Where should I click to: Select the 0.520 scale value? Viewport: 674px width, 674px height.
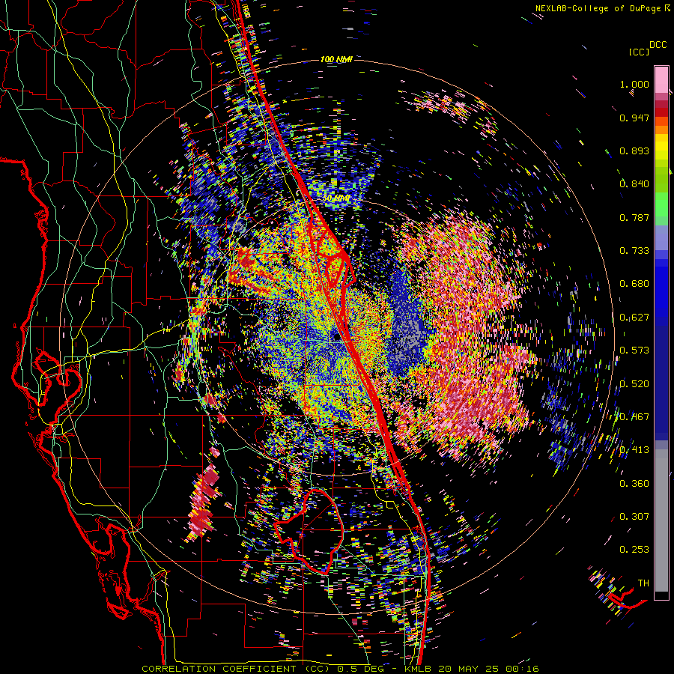pyautogui.click(x=634, y=384)
